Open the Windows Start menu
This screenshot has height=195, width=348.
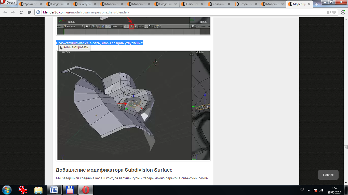click(x=6, y=190)
